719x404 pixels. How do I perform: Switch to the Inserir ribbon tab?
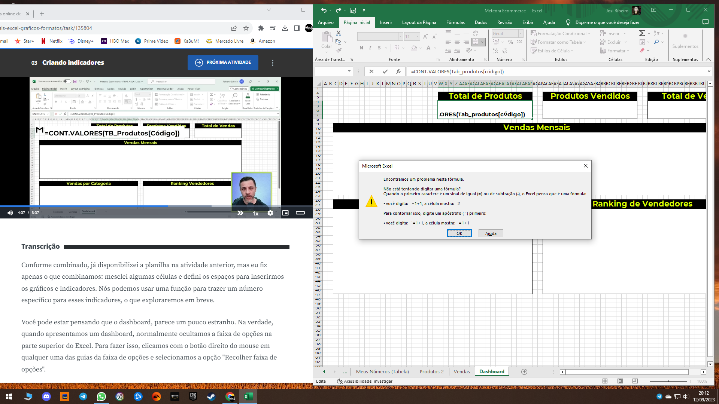pyautogui.click(x=386, y=22)
